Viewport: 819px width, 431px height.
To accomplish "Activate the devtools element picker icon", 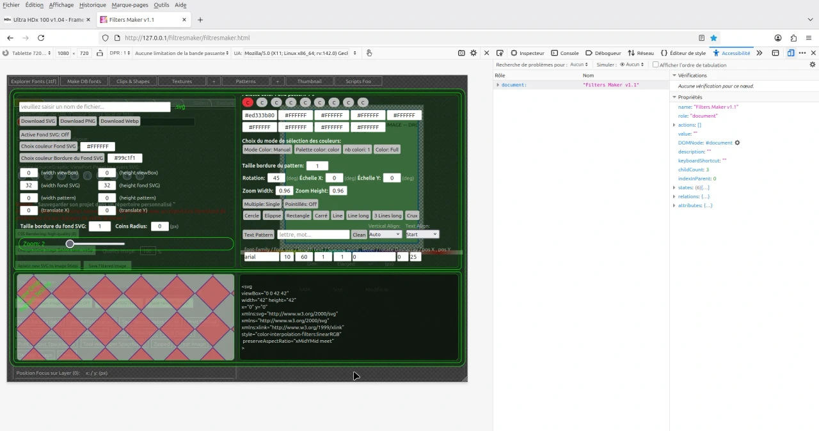I will coord(500,53).
